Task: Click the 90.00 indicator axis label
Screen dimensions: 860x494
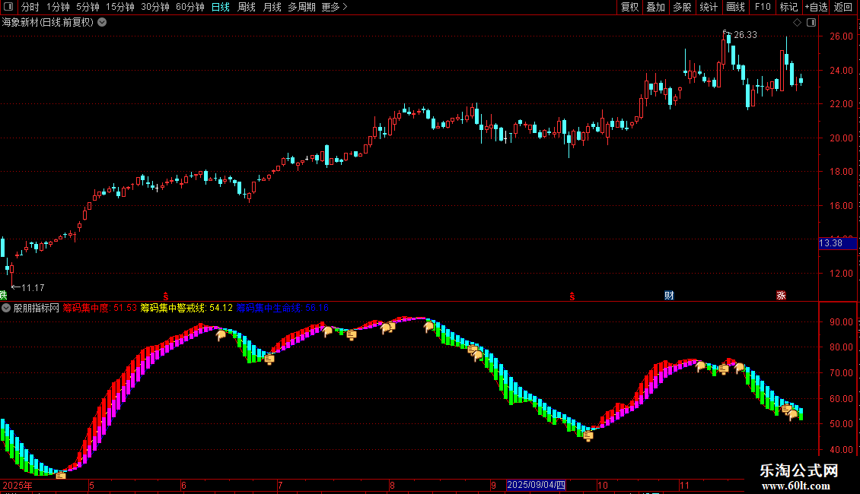Action: tap(841, 322)
